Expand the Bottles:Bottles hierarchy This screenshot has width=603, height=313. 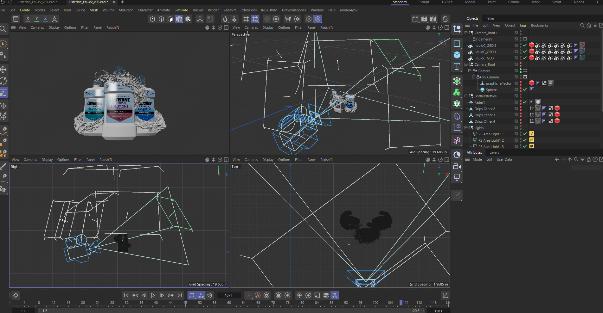pos(466,96)
